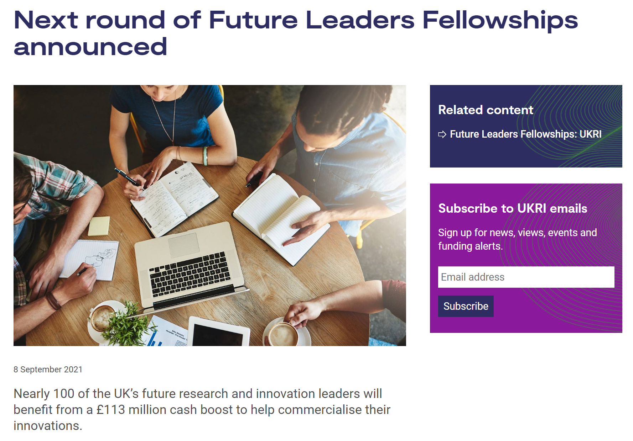Image resolution: width=633 pixels, height=441 pixels.
Task: Open the Future Leaders Fellowships: UKRI link
Action: [x=525, y=134]
